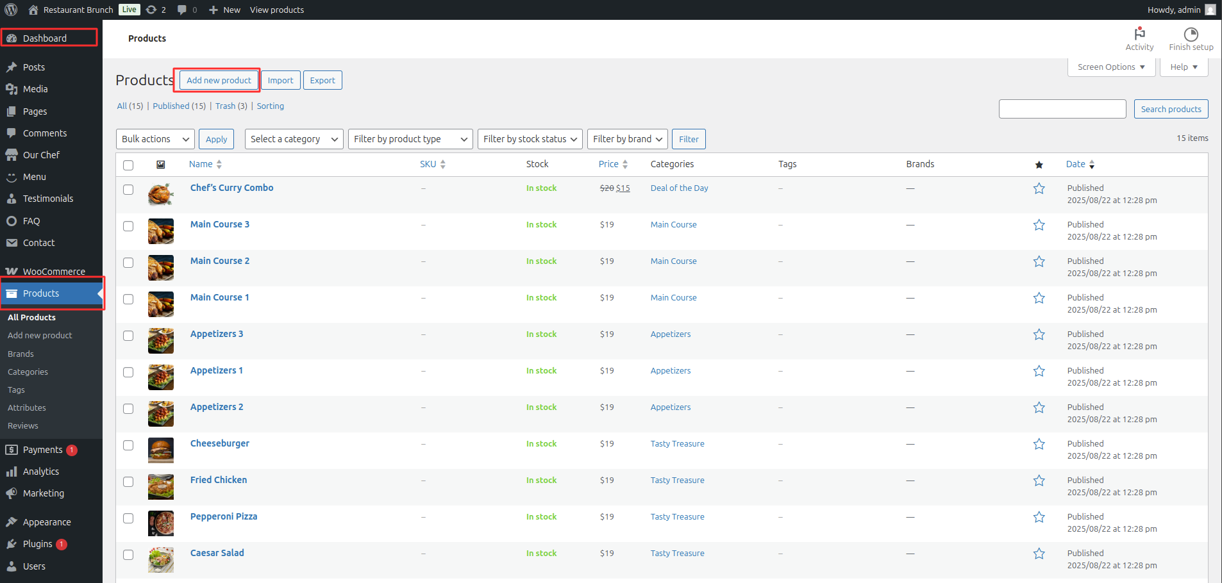Toggle featured star for Caesar Salad
The height and width of the screenshot is (583, 1222).
point(1039,554)
